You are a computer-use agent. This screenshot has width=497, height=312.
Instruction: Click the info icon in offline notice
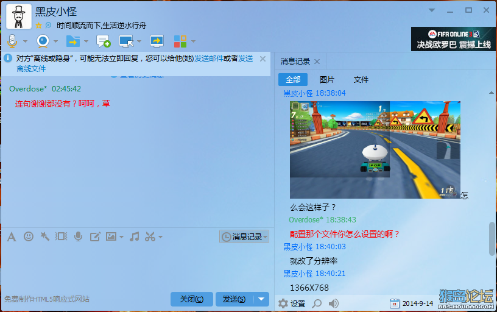[x=8, y=58]
